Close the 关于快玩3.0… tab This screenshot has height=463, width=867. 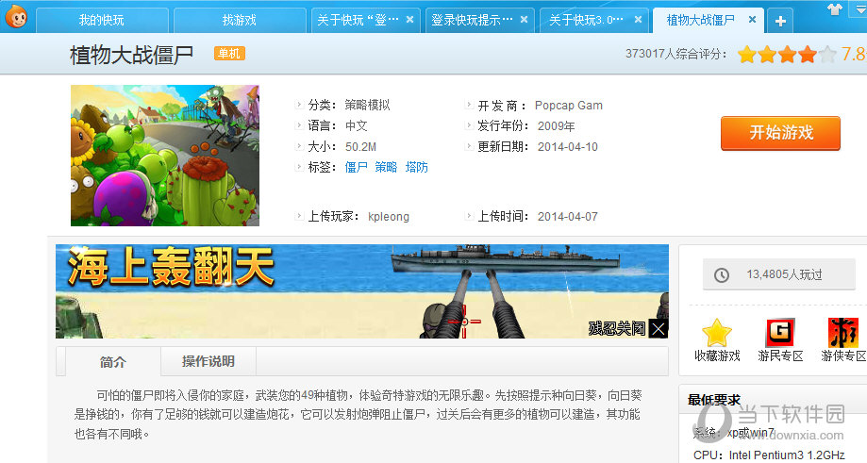pos(638,20)
